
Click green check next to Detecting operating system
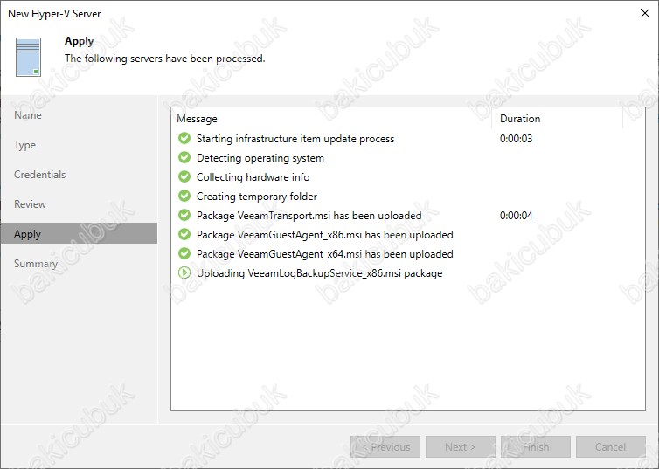184,157
